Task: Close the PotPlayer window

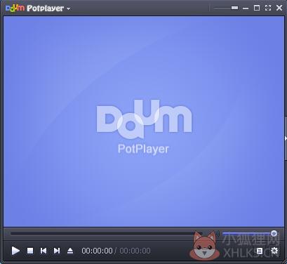Action: (279, 8)
